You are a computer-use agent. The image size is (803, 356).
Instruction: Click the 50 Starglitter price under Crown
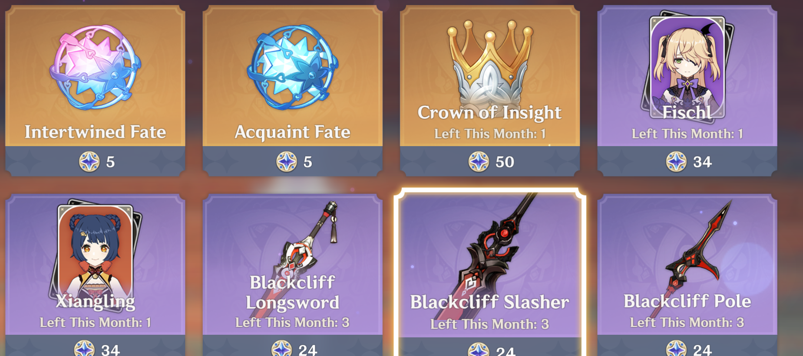(x=491, y=162)
